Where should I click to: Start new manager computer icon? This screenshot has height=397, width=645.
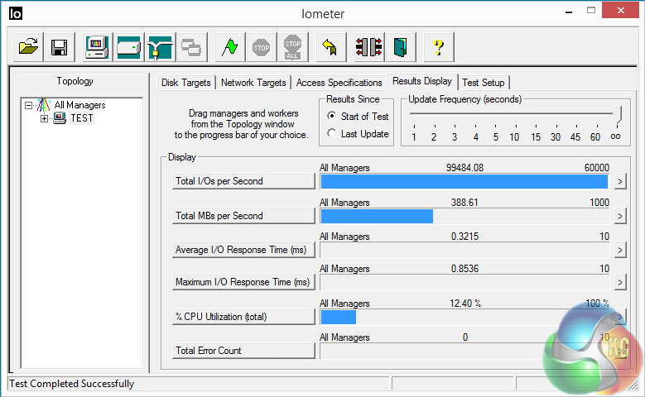(x=97, y=47)
